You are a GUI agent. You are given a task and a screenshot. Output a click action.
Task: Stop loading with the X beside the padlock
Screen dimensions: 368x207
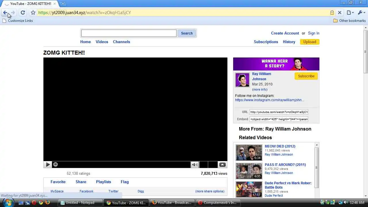click(340, 13)
